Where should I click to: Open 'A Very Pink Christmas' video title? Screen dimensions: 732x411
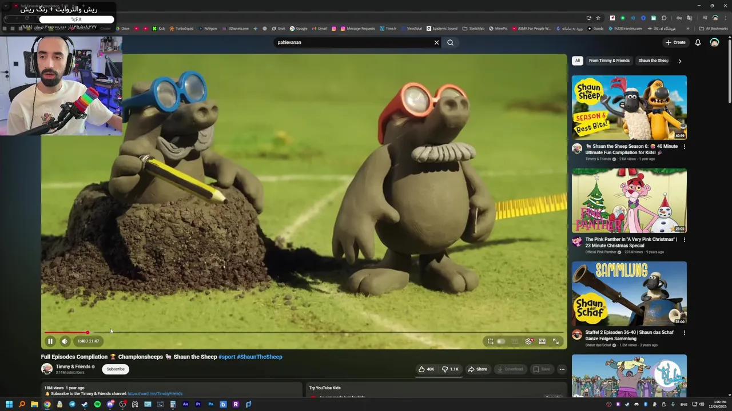click(631, 242)
